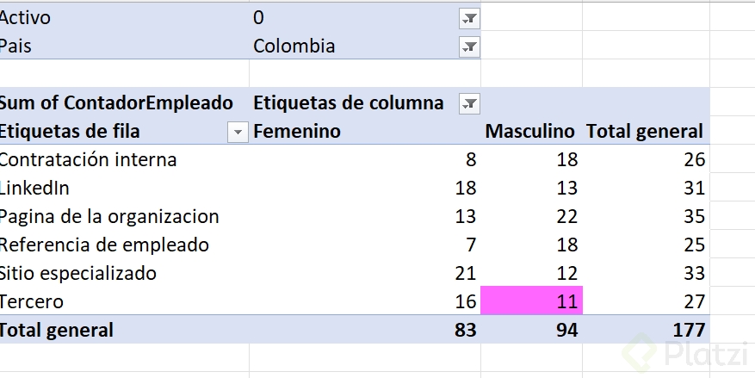Image resolution: width=755 pixels, height=378 pixels.
Task: Expand the Etiquetas de fila dropdown
Action: (x=237, y=132)
